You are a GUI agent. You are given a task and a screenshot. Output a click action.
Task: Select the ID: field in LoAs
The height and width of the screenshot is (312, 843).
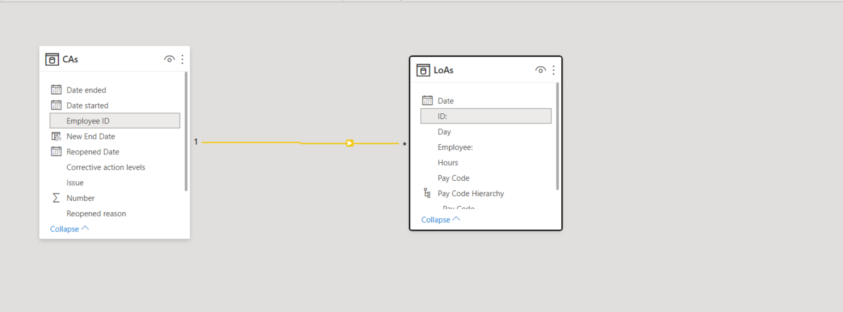(486, 116)
